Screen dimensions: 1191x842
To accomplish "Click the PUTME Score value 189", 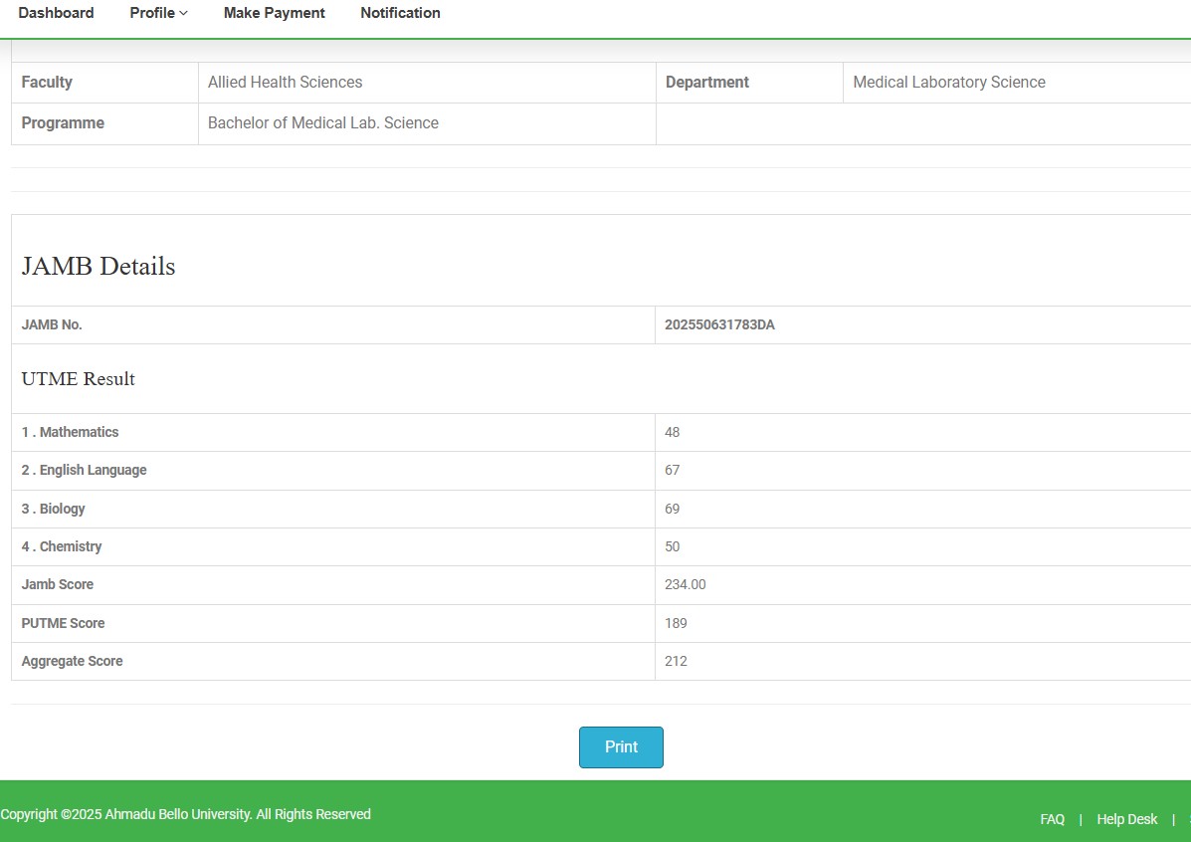I will [677, 623].
